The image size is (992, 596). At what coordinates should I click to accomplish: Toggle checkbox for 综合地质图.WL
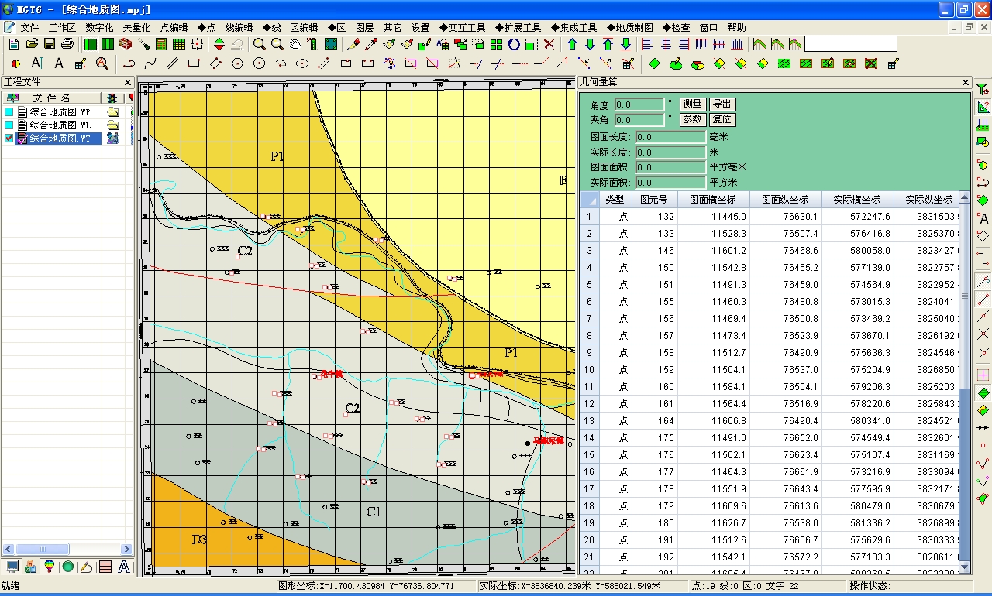point(9,125)
